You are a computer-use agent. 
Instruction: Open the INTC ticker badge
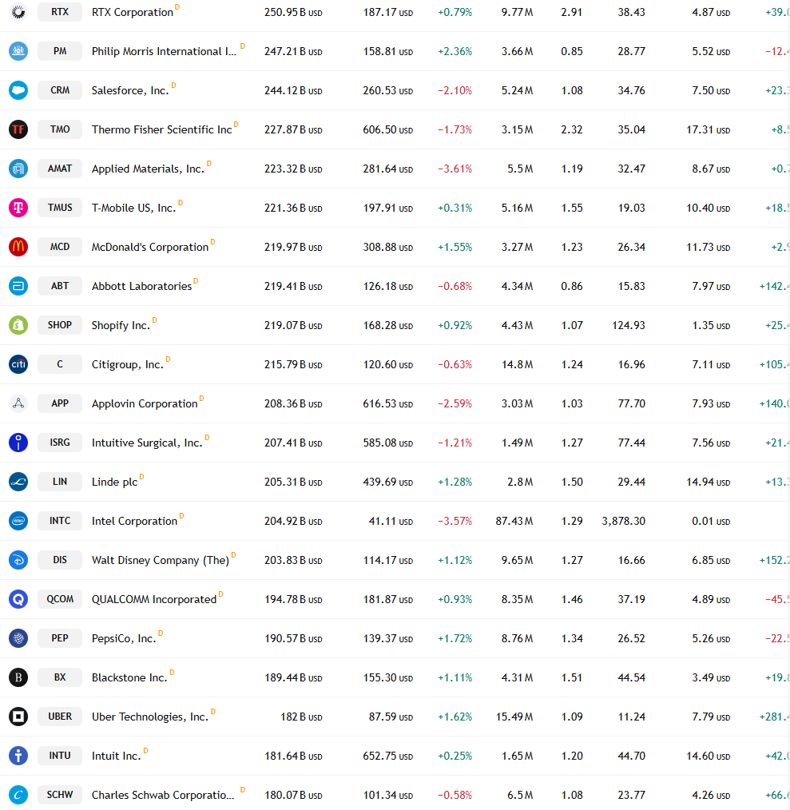[x=60, y=521]
